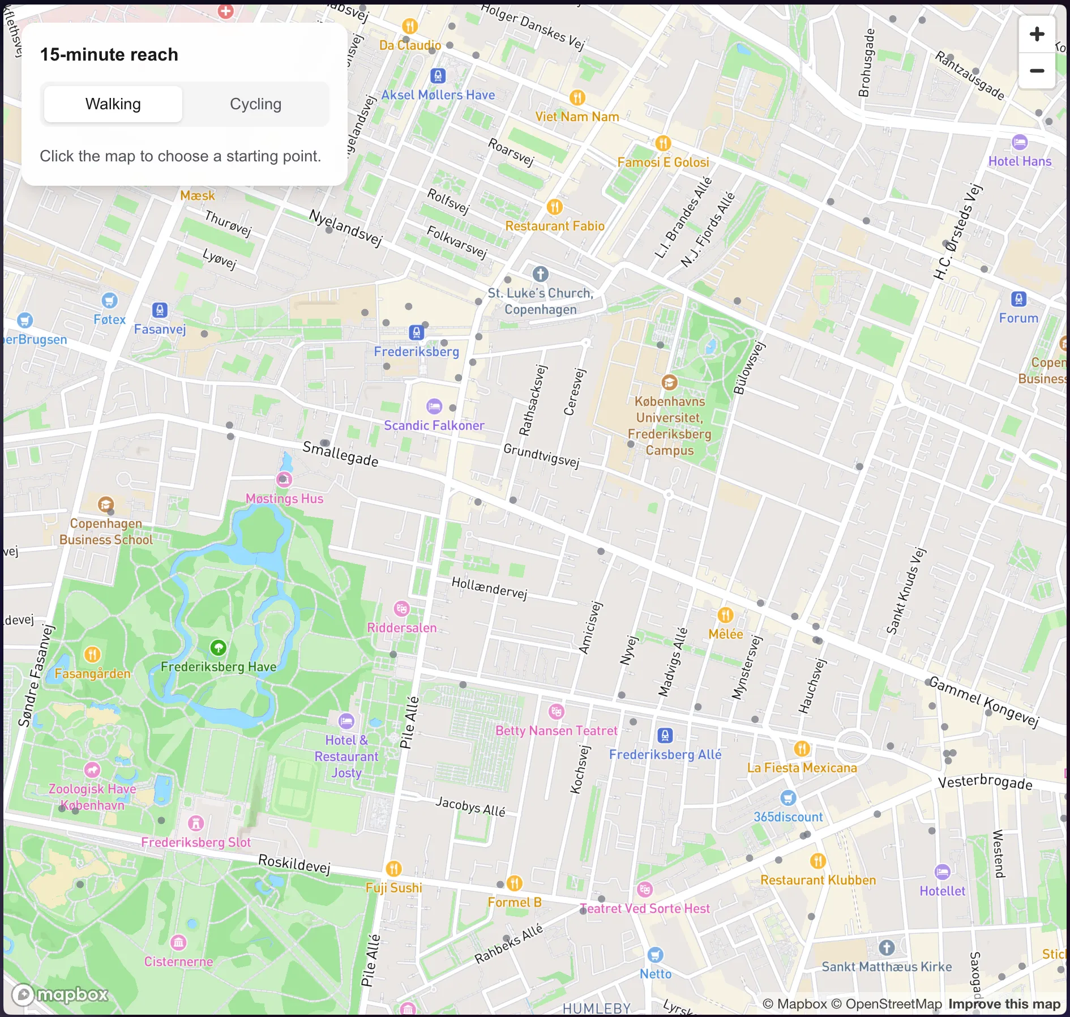The height and width of the screenshot is (1017, 1070).
Task: Click the Sankt Matthæus Kirke icon
Action: pos(887,947)
